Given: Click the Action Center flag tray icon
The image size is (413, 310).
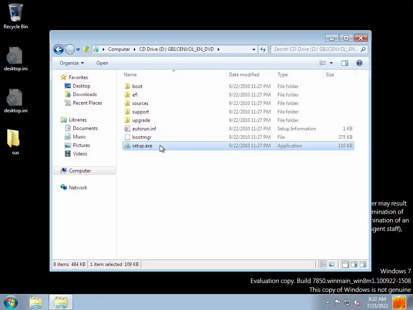Looking at the screenshot, I should [337, 302].
